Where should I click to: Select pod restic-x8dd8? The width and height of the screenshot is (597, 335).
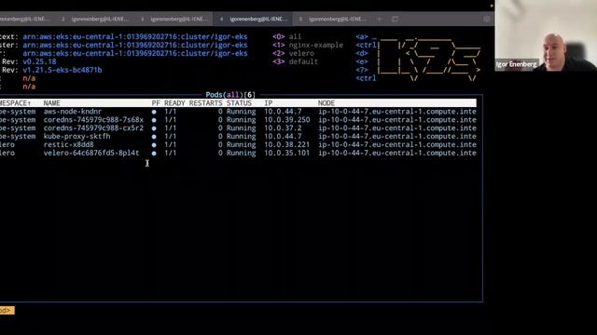(x=68, y=145)
